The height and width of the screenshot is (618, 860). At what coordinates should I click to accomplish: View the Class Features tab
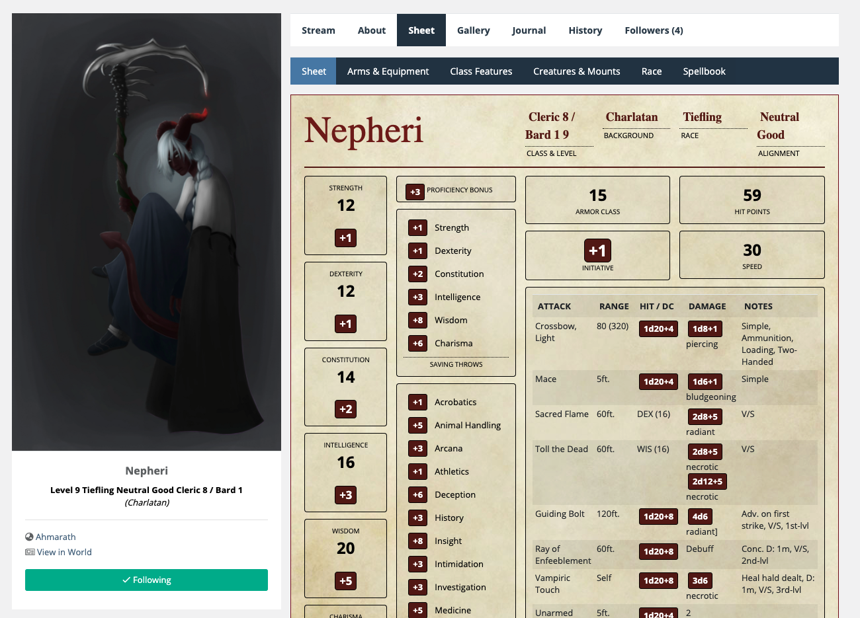pos(481,71)
